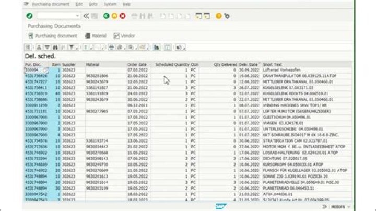Collapse the command field with double-chevron icon
Viewport: 376px width, 211px height.
pos(86,16)
